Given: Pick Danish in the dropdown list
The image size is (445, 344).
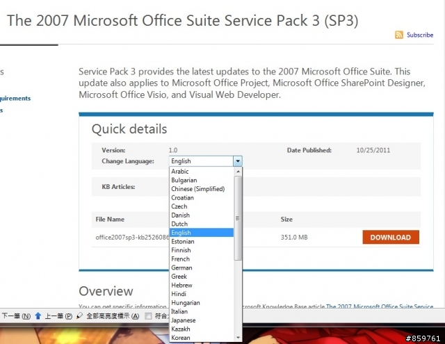Looking at the screenshot, I should (x=181, y=215).
